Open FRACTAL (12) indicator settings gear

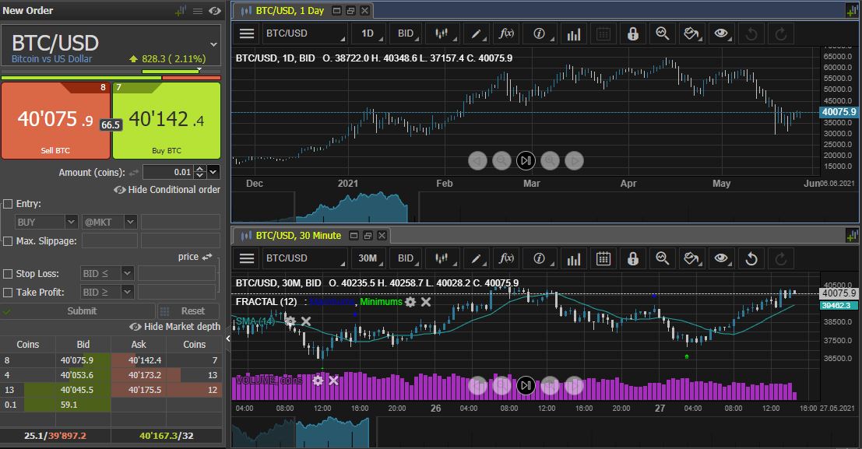[x=410, y=302]
